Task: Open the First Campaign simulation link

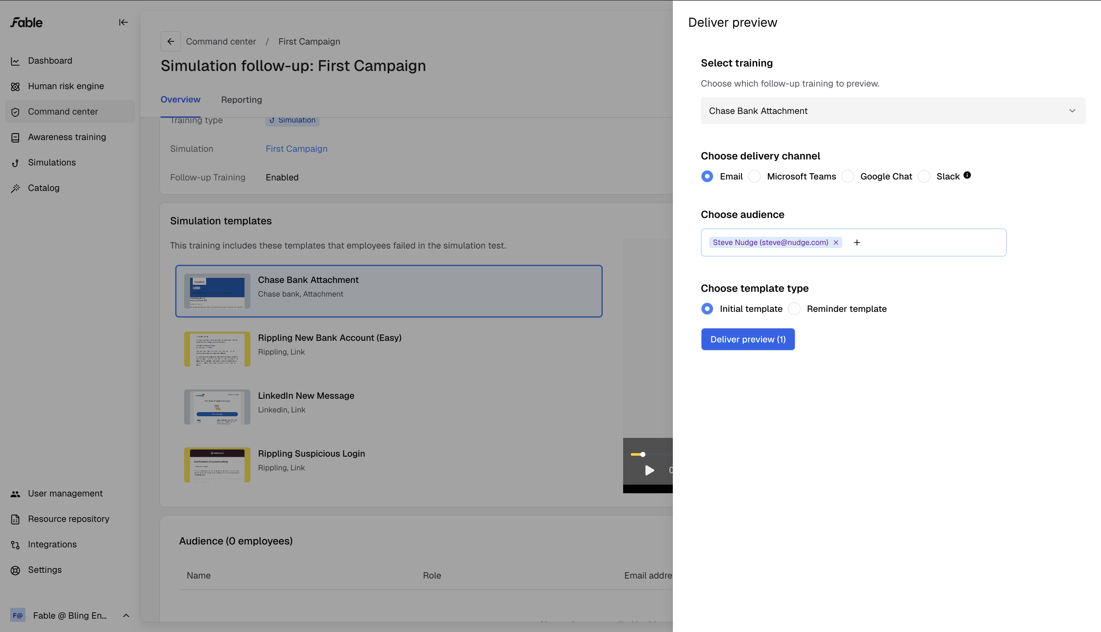Action: point(296,148)
